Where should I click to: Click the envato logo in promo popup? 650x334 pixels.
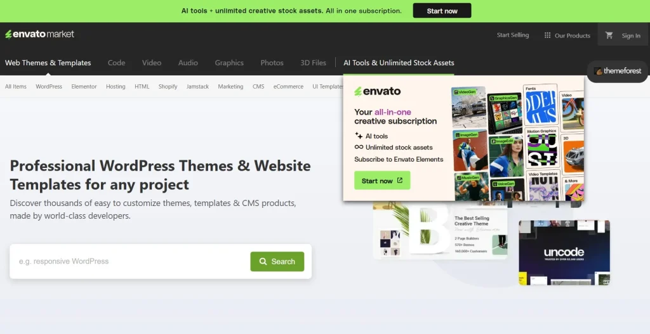tap(378, 91)
